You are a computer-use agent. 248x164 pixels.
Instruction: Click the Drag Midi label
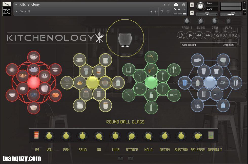pos(228,45)
